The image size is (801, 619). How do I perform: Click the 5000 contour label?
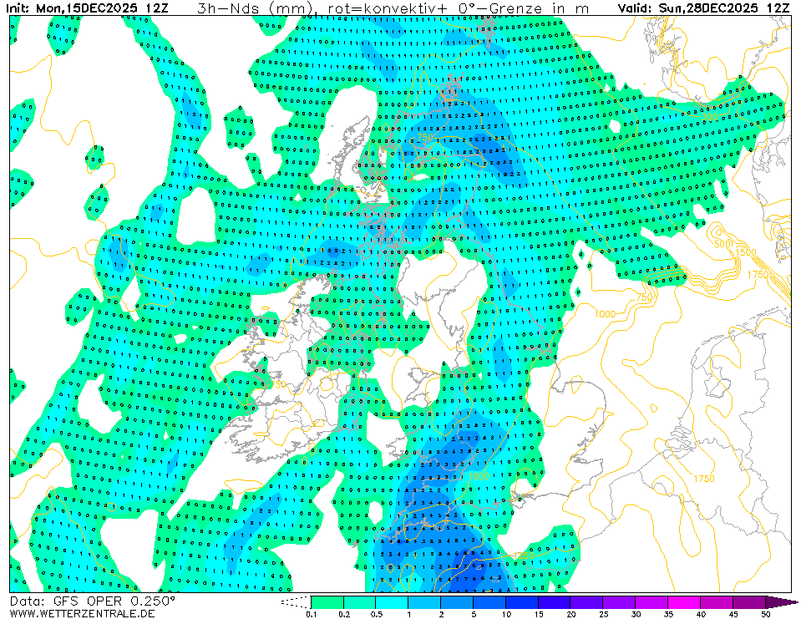tap(724, 244)
